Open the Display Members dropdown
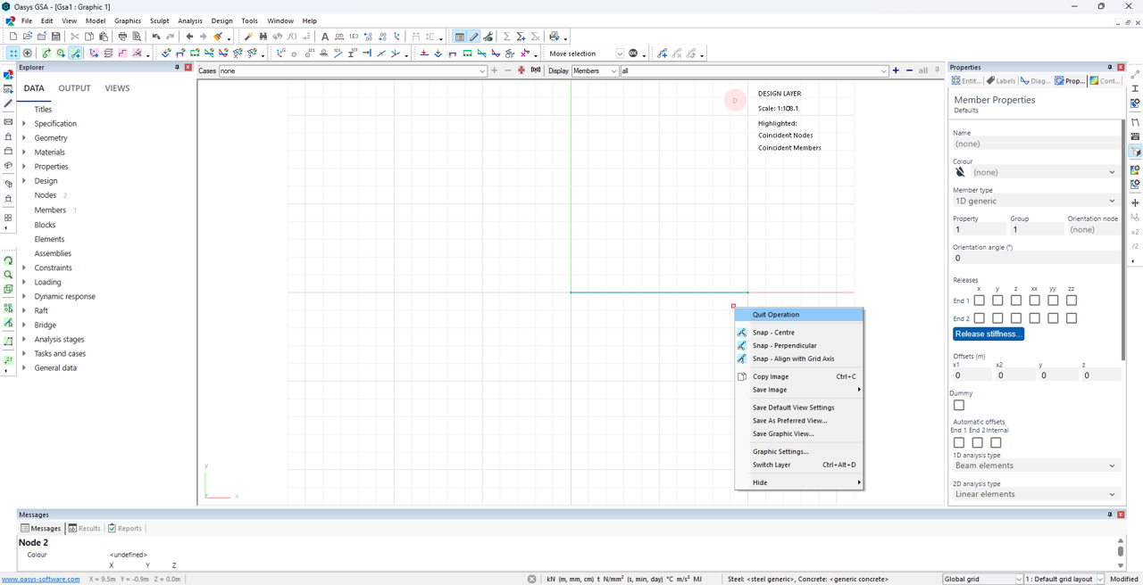The image size is (1143, 585). [x=595, y=70]
